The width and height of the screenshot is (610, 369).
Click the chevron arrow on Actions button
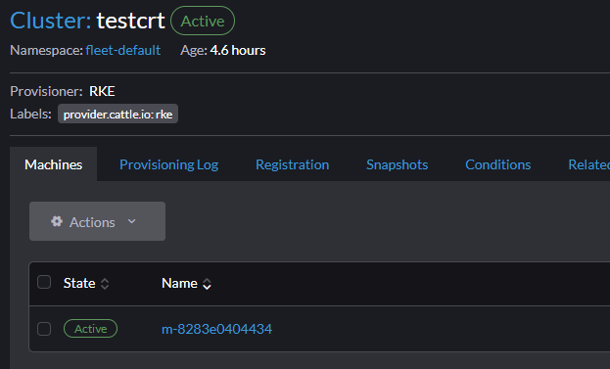[x=132, y=221]
